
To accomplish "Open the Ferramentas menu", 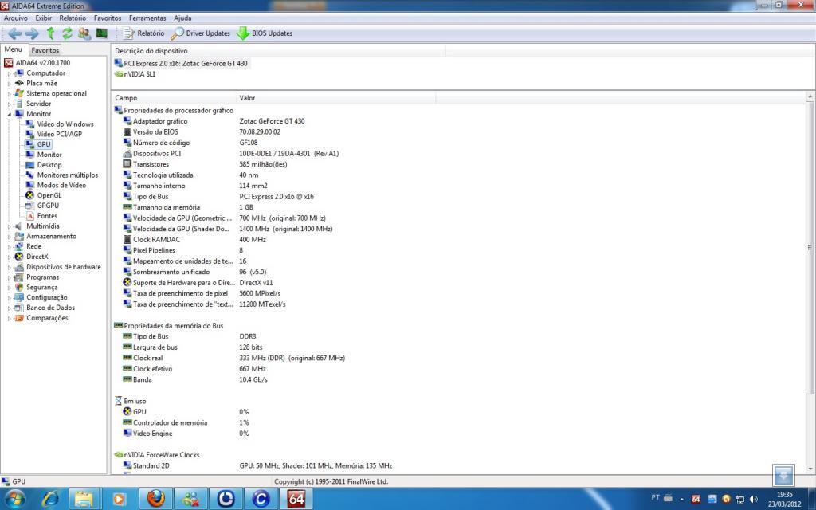I will 147,18.
